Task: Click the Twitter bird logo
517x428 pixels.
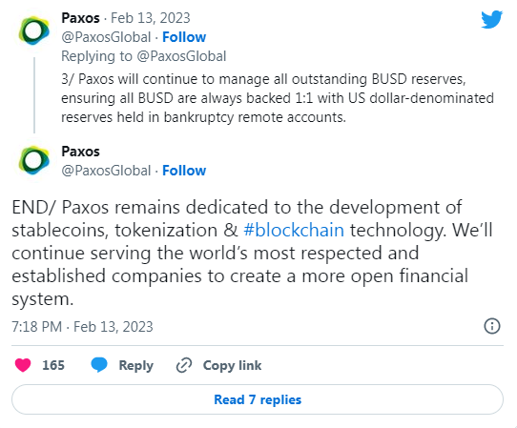Action: pyautogui.click(x=491, y=20)
